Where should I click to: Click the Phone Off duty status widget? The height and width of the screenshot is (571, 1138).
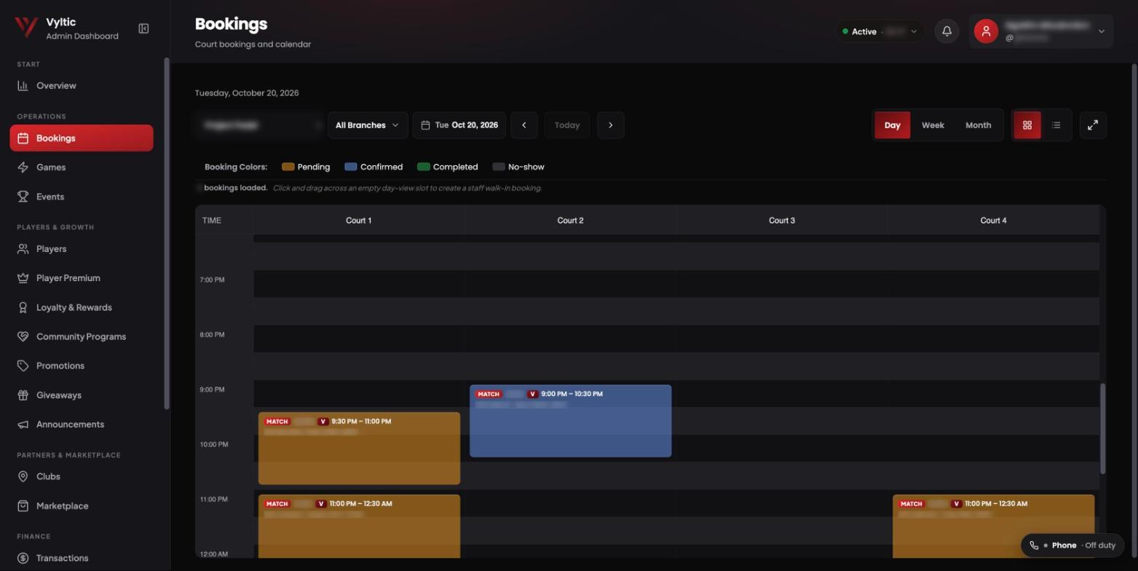pyautogui.click(x=1072, y=545)
